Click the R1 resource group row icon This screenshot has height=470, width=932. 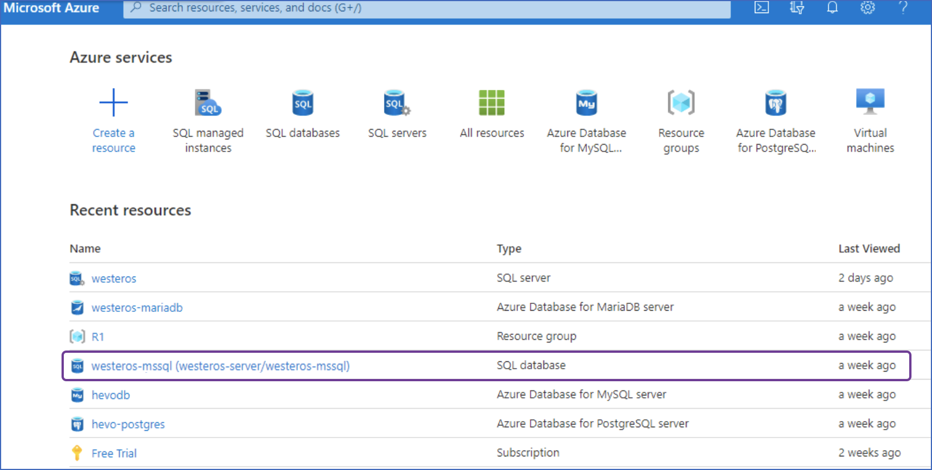(x=77, y=337)
